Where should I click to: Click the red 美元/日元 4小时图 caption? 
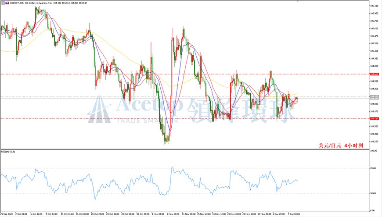point(341,146)
